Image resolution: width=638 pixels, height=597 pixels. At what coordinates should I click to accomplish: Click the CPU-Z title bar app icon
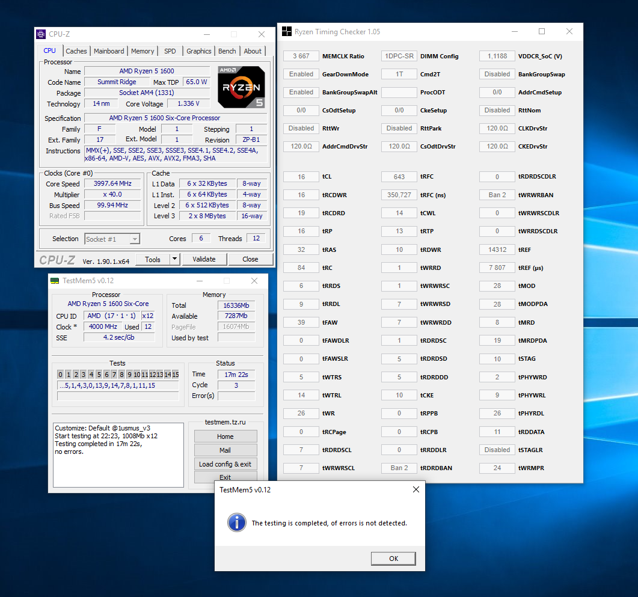41,34
